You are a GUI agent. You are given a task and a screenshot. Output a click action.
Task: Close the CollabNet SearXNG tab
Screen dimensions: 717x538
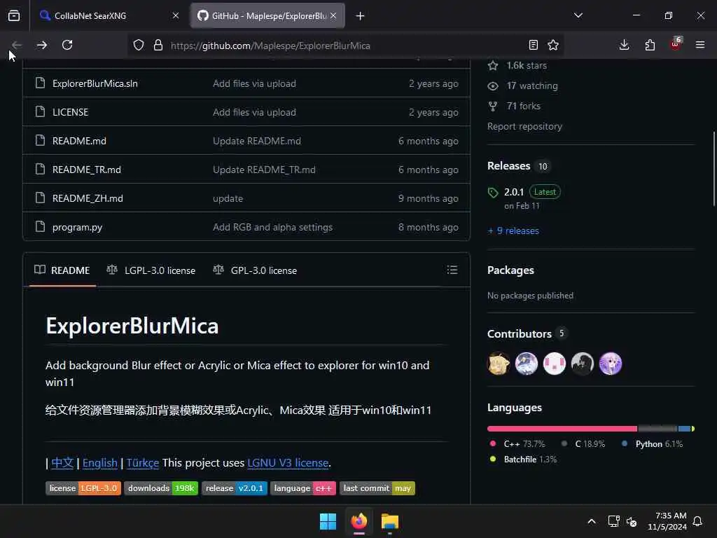pyautogui.click(x=176, y=15)
